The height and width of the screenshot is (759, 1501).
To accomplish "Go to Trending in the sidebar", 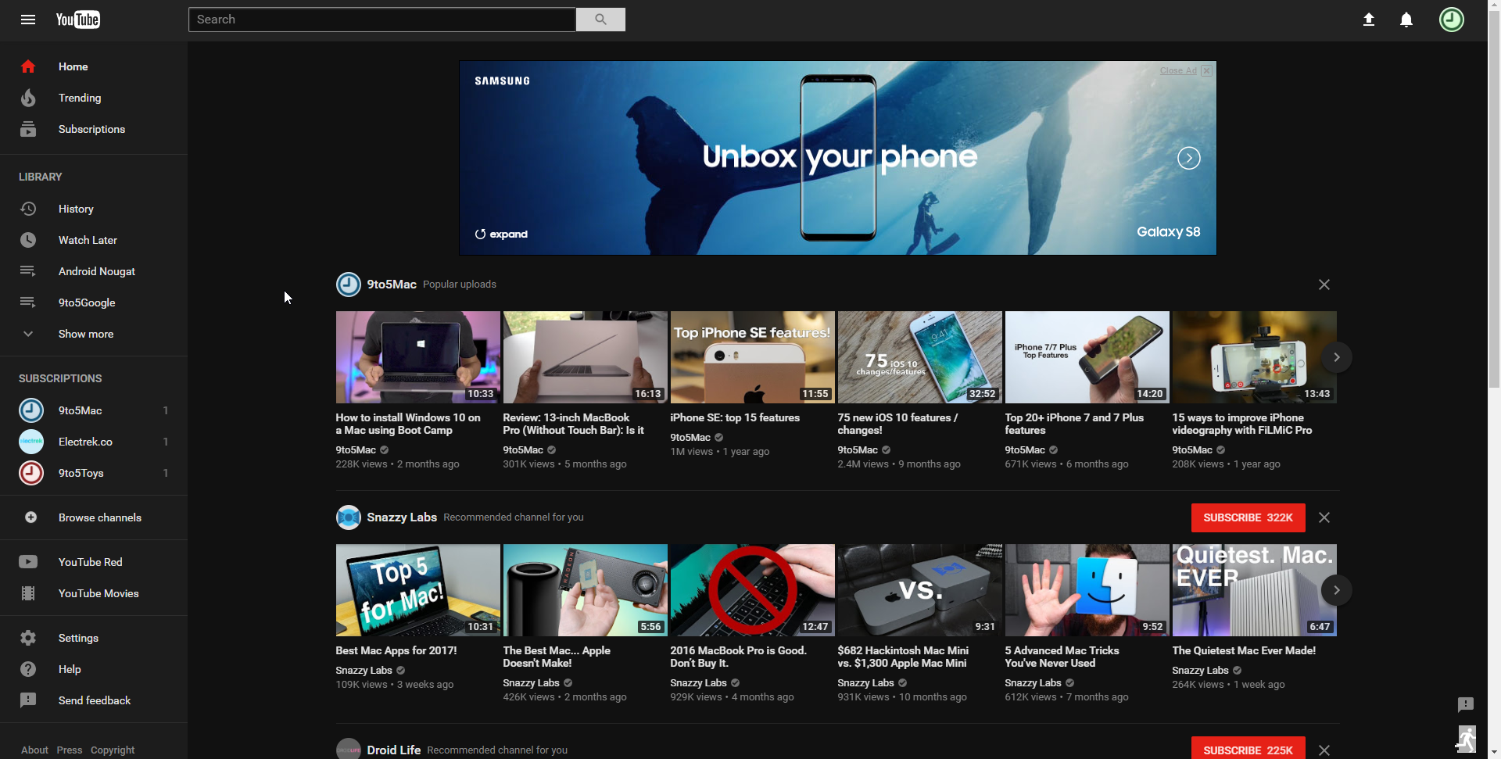I will click(79, 98).
